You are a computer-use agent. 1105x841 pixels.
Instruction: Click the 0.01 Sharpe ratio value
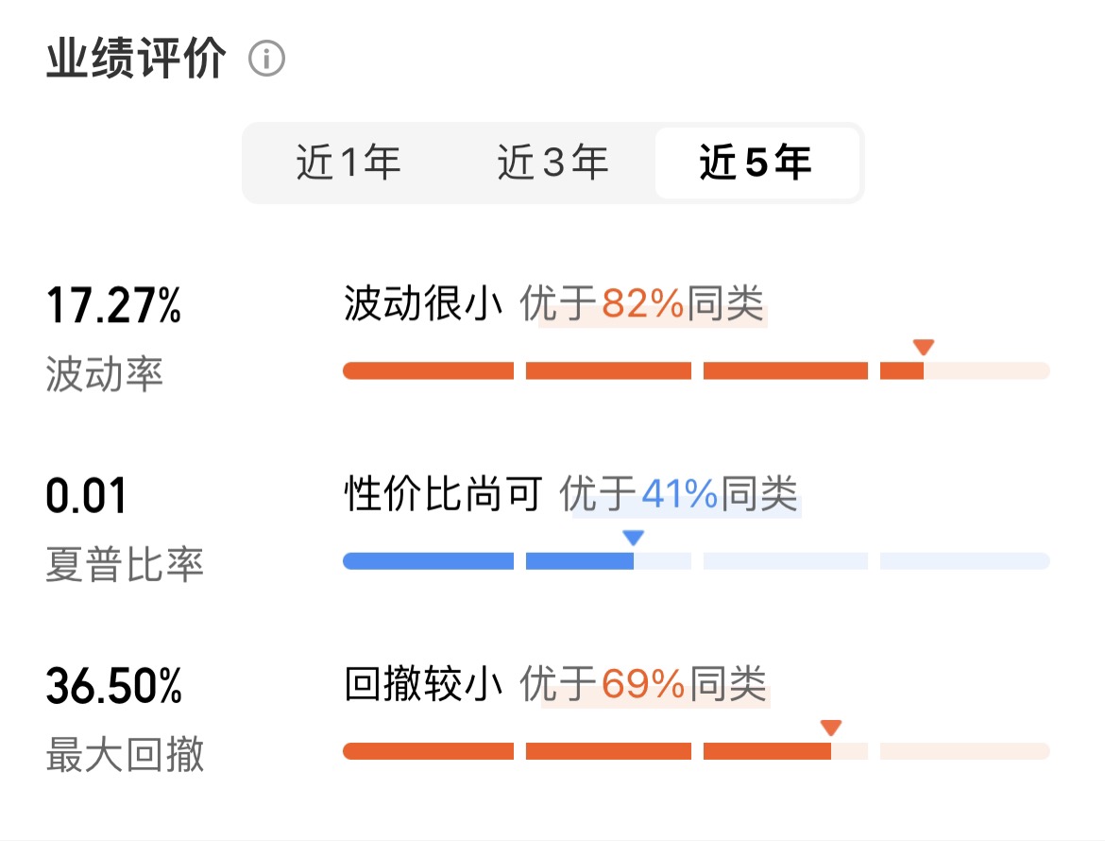(86, 495)
